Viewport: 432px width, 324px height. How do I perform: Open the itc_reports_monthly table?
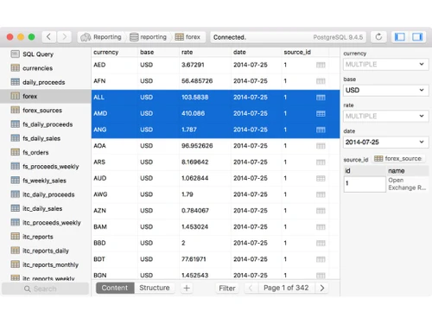pos(46,264)
